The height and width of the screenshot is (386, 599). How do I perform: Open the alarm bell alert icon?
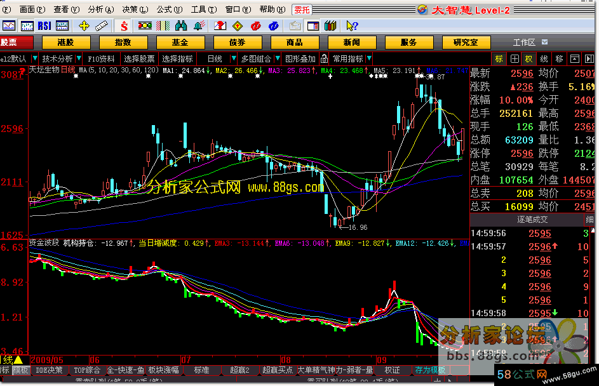199,25
